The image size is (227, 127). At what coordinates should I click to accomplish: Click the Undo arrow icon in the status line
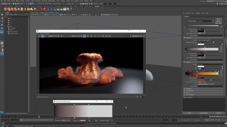tap(20, 4)
